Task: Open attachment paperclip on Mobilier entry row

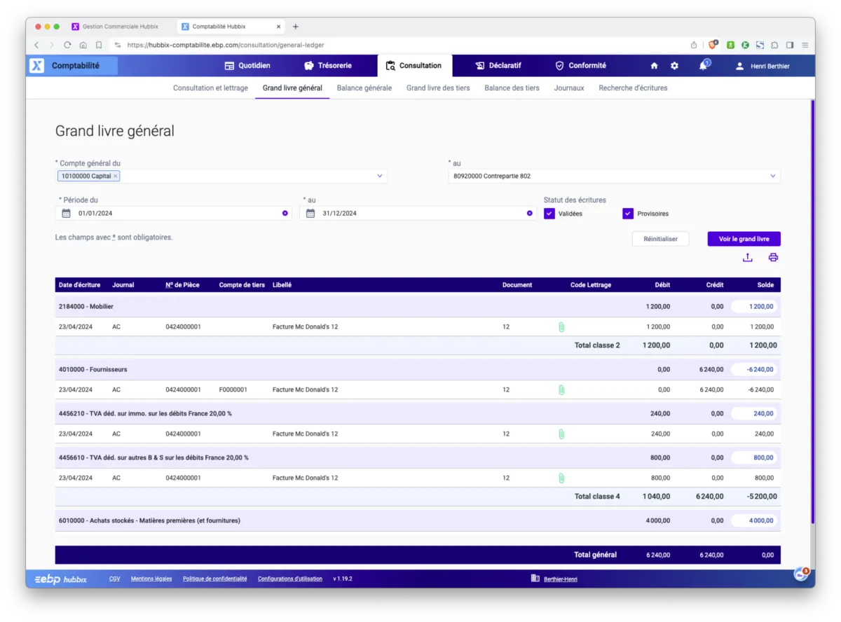Action: coord(561,327)
